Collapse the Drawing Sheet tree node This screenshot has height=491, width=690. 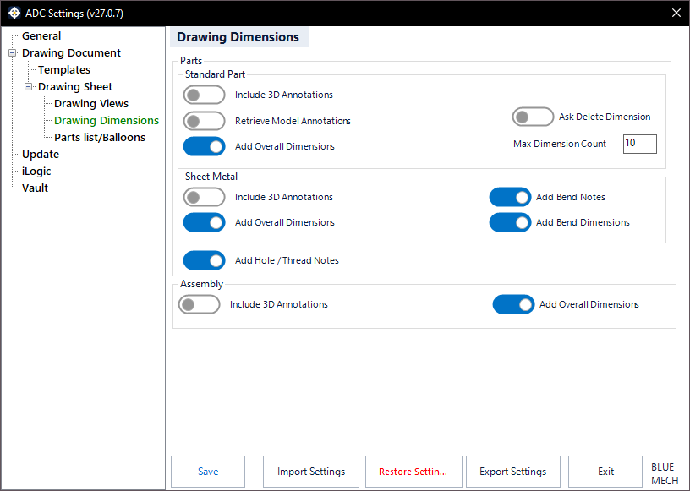point(28,87)
